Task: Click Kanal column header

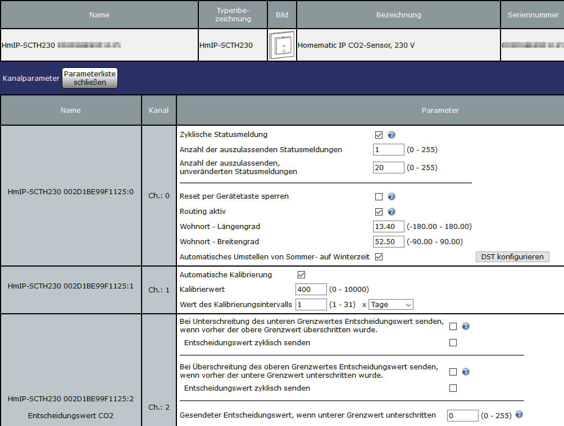Action: pyautogui.click(x=158, y=111)
